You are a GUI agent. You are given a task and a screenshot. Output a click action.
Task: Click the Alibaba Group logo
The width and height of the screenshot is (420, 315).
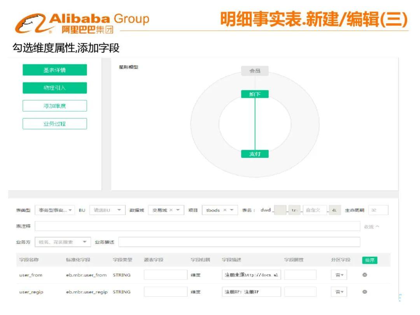(82, 24)
